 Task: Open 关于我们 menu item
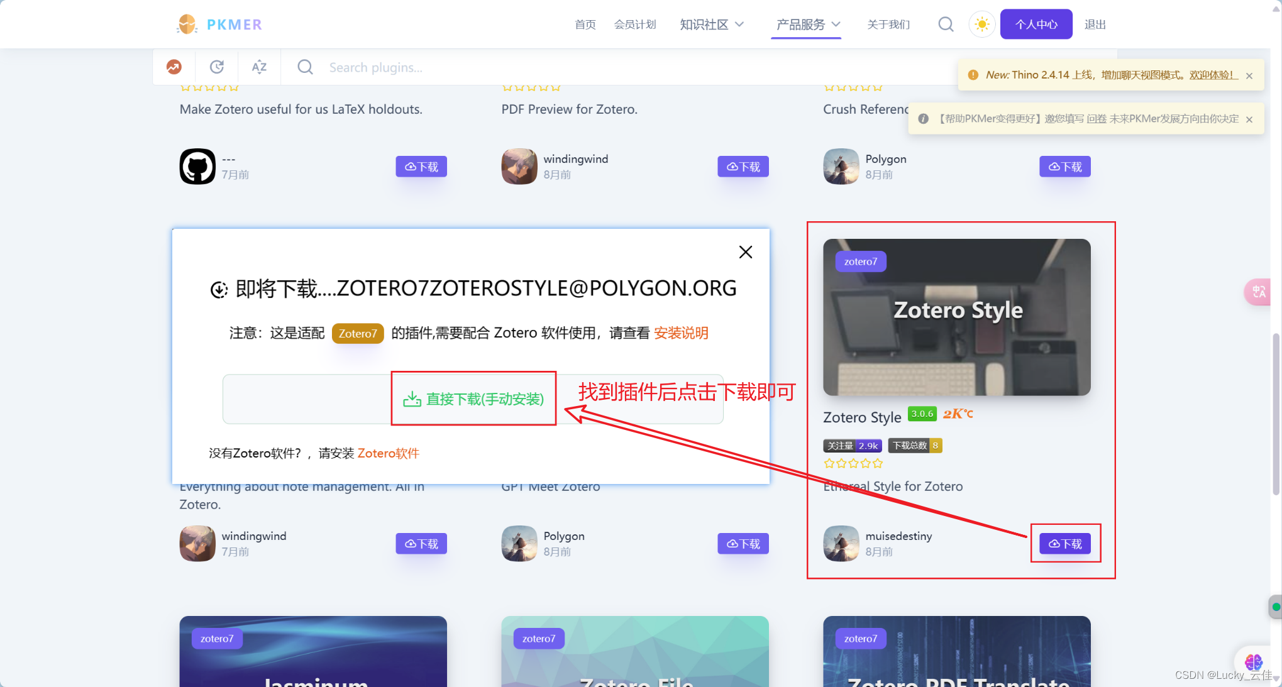(x=888, y=25)
